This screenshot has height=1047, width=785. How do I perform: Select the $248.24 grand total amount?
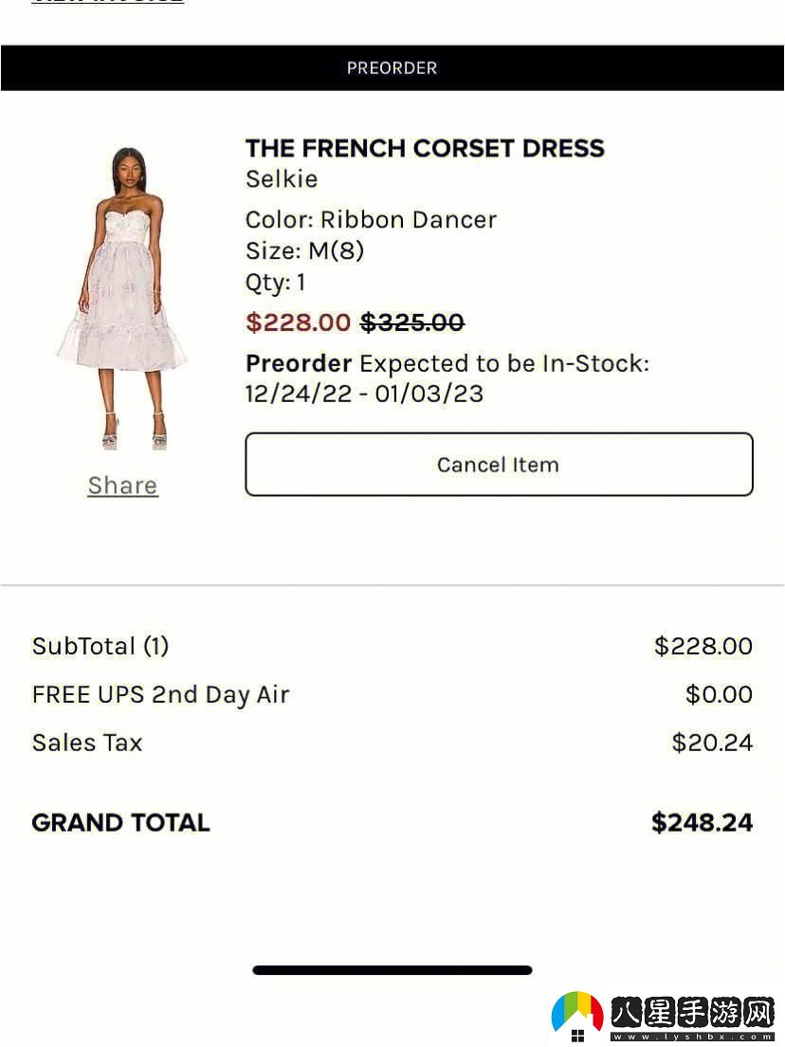(x=702, y=822)
